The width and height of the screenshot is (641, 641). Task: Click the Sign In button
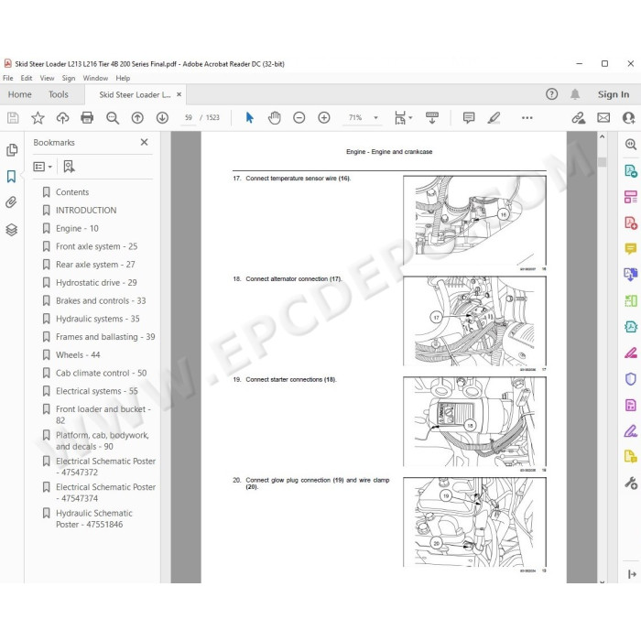point(614,94)
